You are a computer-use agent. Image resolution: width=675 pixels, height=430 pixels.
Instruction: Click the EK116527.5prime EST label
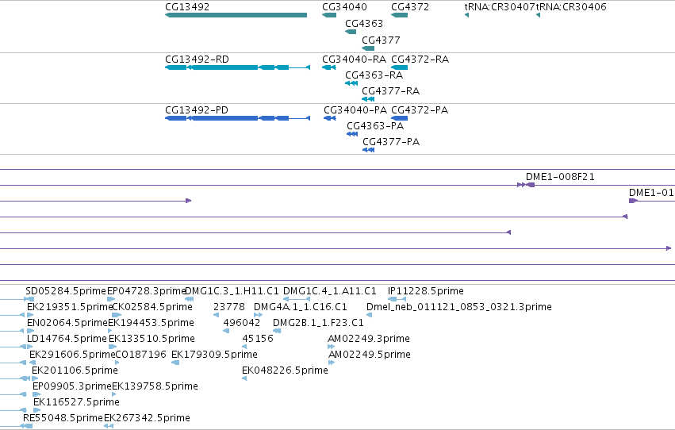[x=77, y=402]
